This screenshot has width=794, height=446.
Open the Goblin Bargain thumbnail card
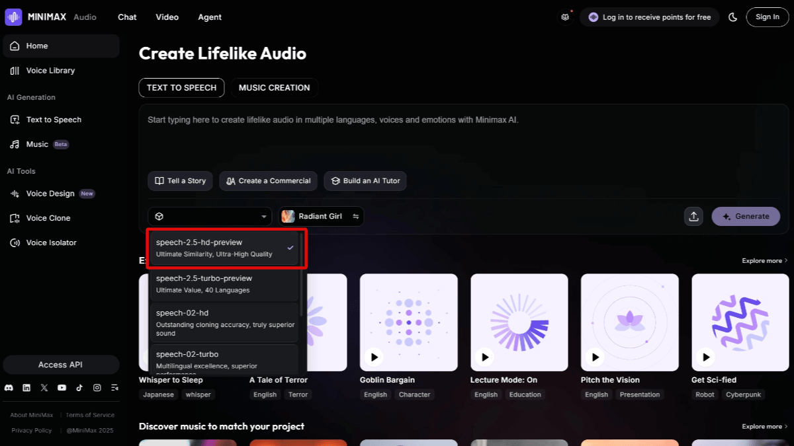click(x=409, y=322)
